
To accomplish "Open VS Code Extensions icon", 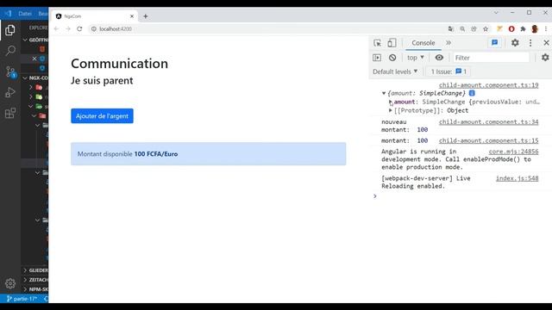I will coord(10,113).
